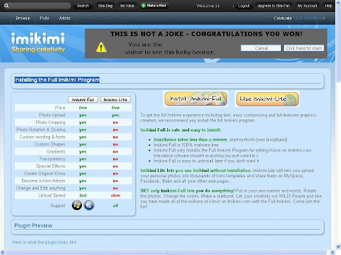Click the 'Become a Kimi-Artists' row label

tap(43, 181)
